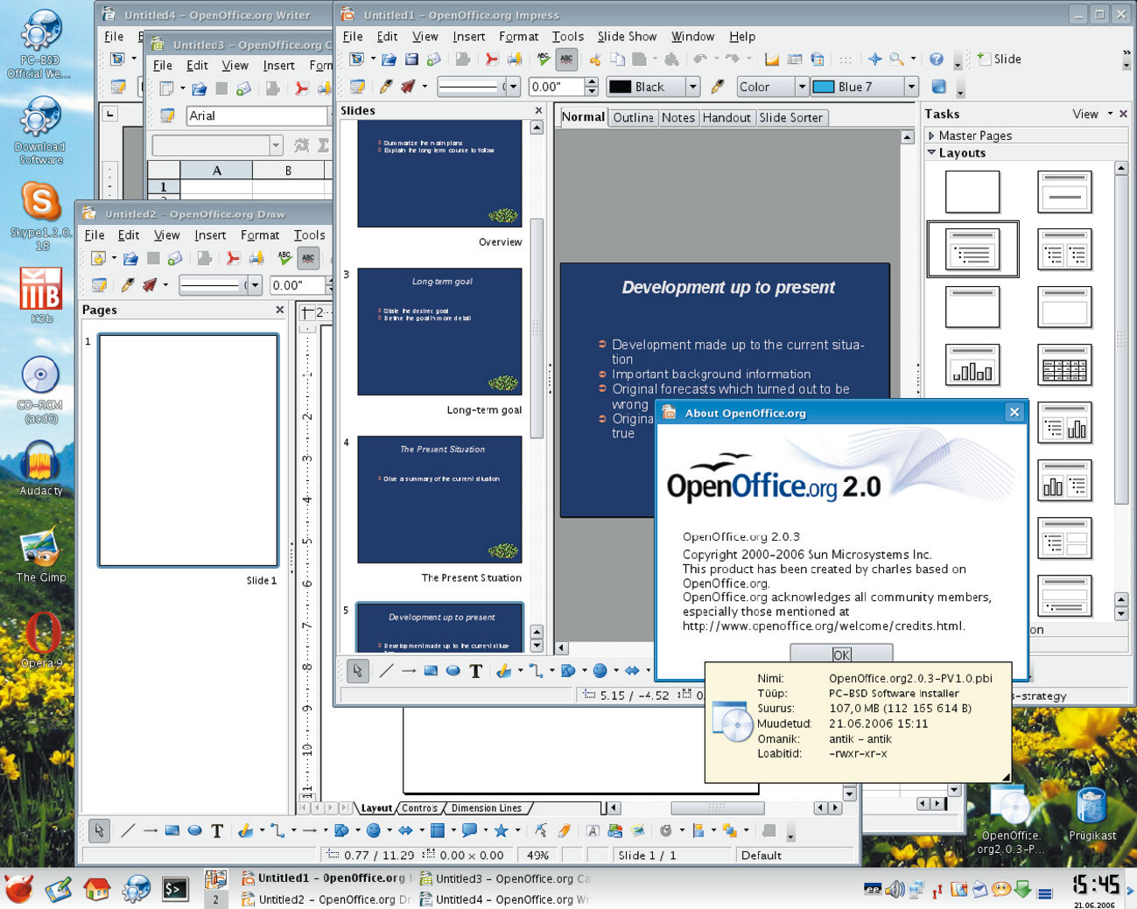Open the Navigator star icon in Impress

coord(874,59)
